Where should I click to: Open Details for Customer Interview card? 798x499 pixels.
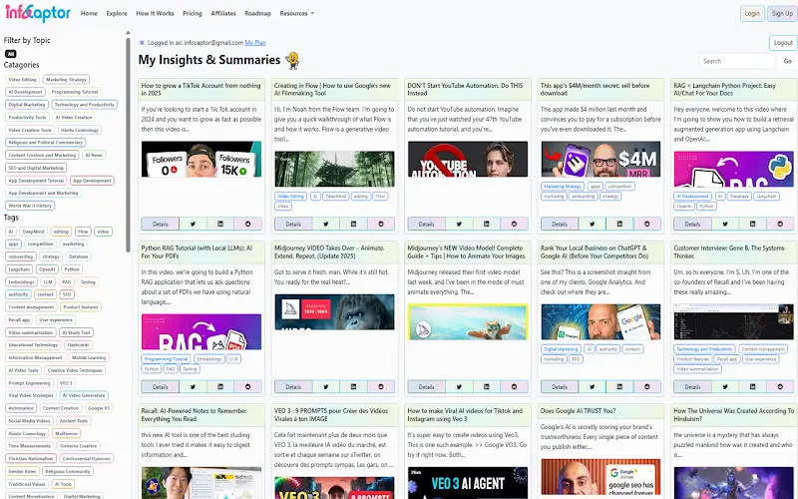click(x=692, y=386)
